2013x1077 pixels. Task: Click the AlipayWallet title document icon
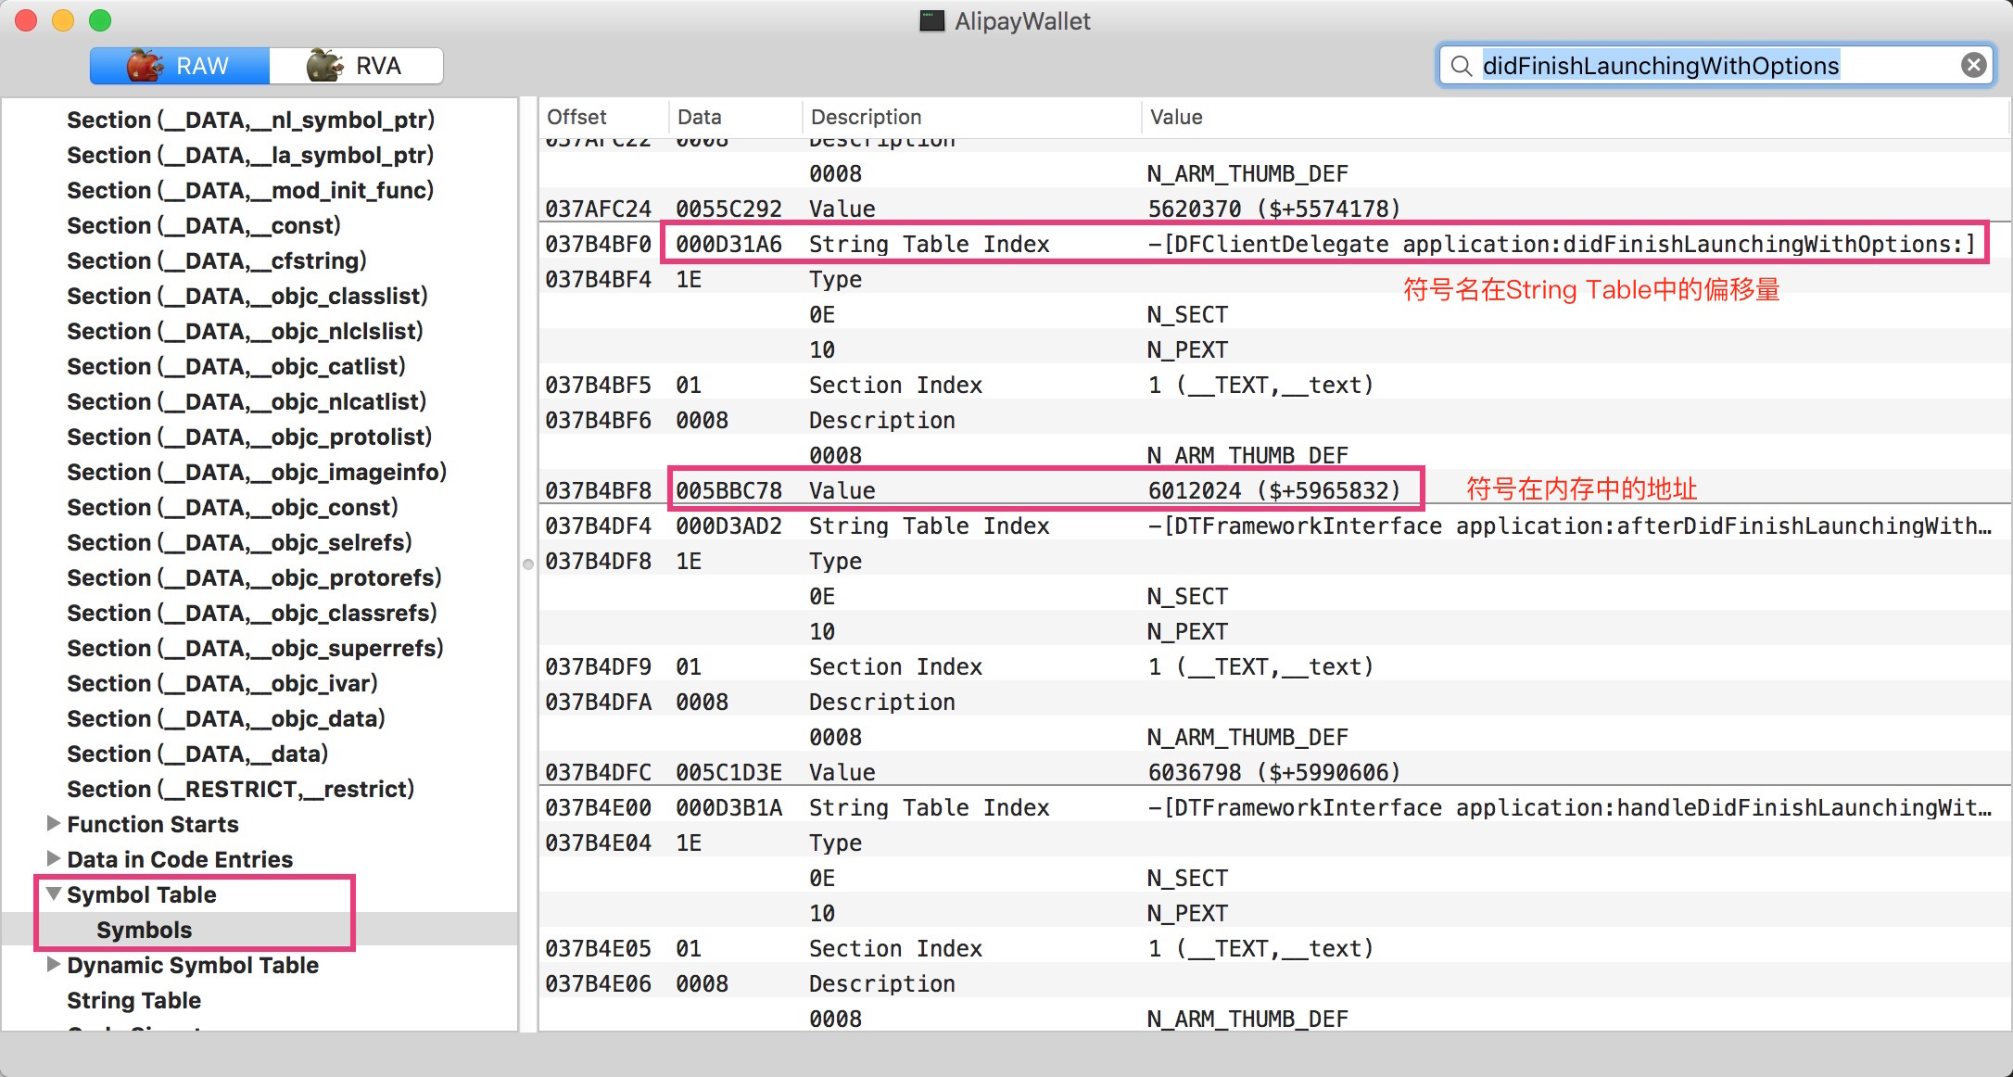pyautogui.click(x=931, y=20)
